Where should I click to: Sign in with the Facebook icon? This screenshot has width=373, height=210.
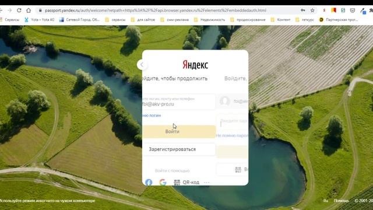(149, 182)
